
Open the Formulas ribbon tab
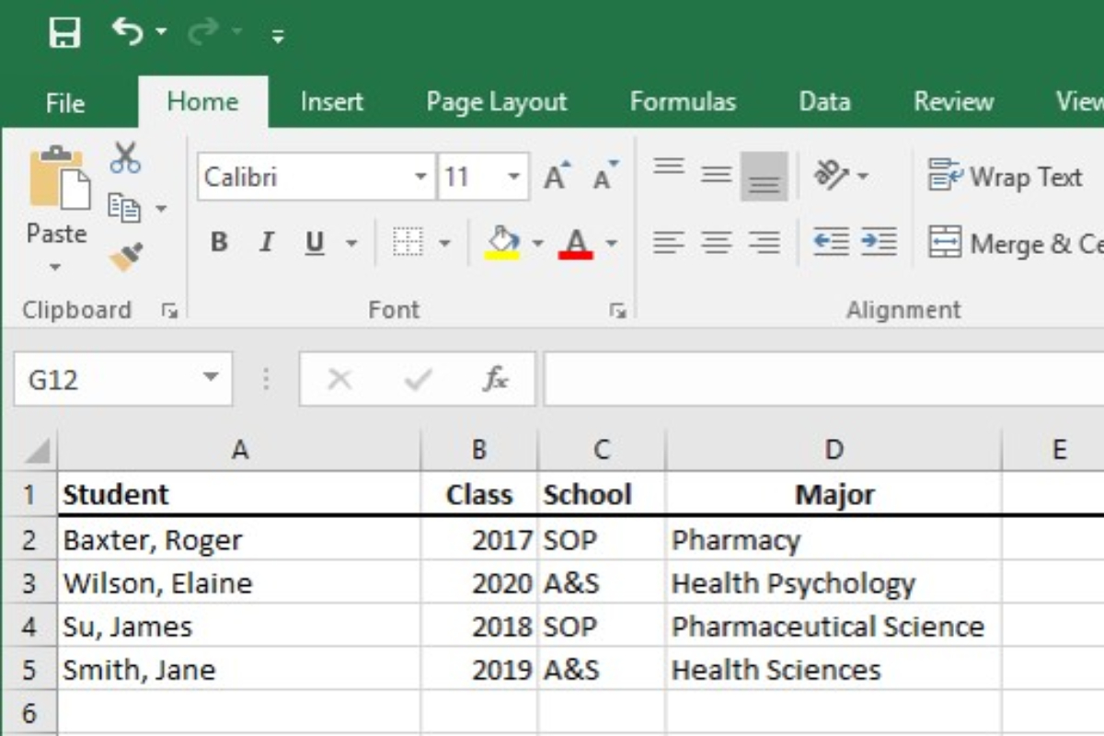point(683,102)
